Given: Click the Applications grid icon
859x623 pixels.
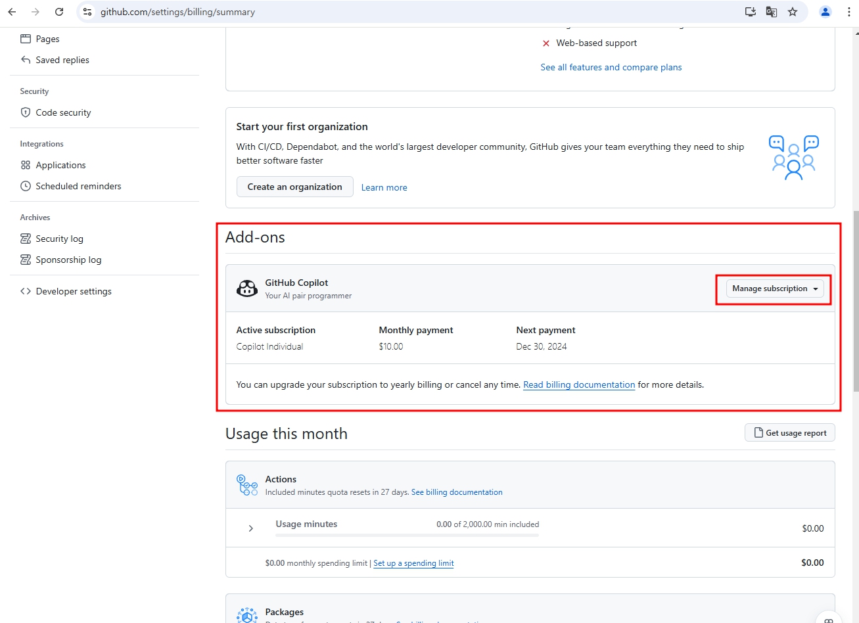Looking at the screenshot, I should coord(26,165).
